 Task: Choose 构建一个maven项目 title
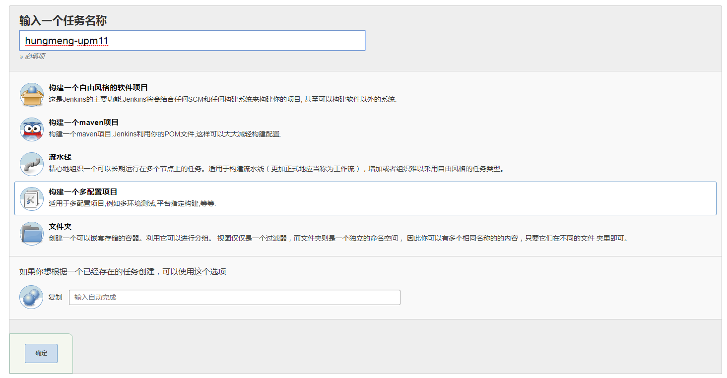(83, 123)
